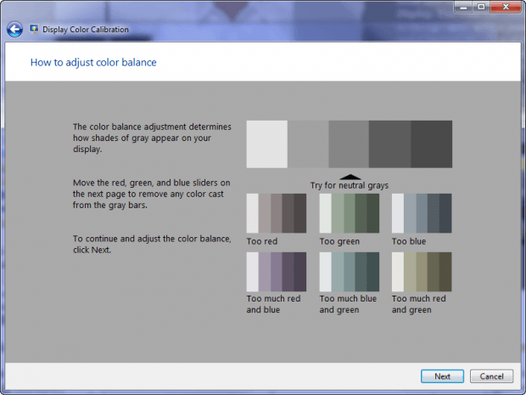The width and height of the screenshot is (526, 395).
Task: Close the window with red X
Action: [x=506, y=7]
